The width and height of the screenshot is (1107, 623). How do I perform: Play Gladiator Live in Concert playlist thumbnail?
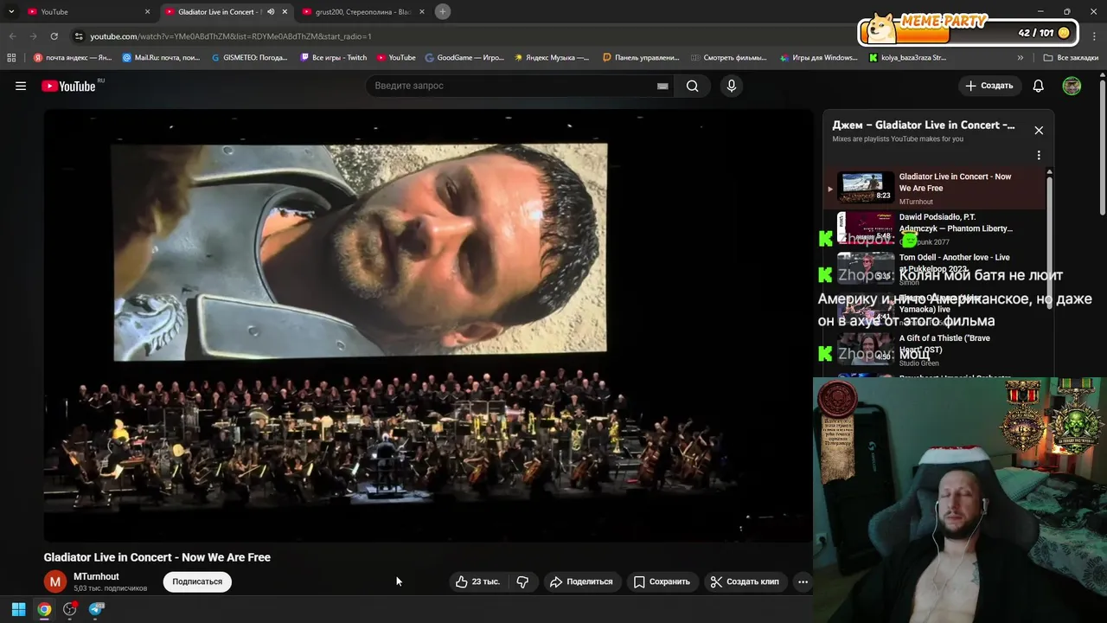(x=866, y=187)
